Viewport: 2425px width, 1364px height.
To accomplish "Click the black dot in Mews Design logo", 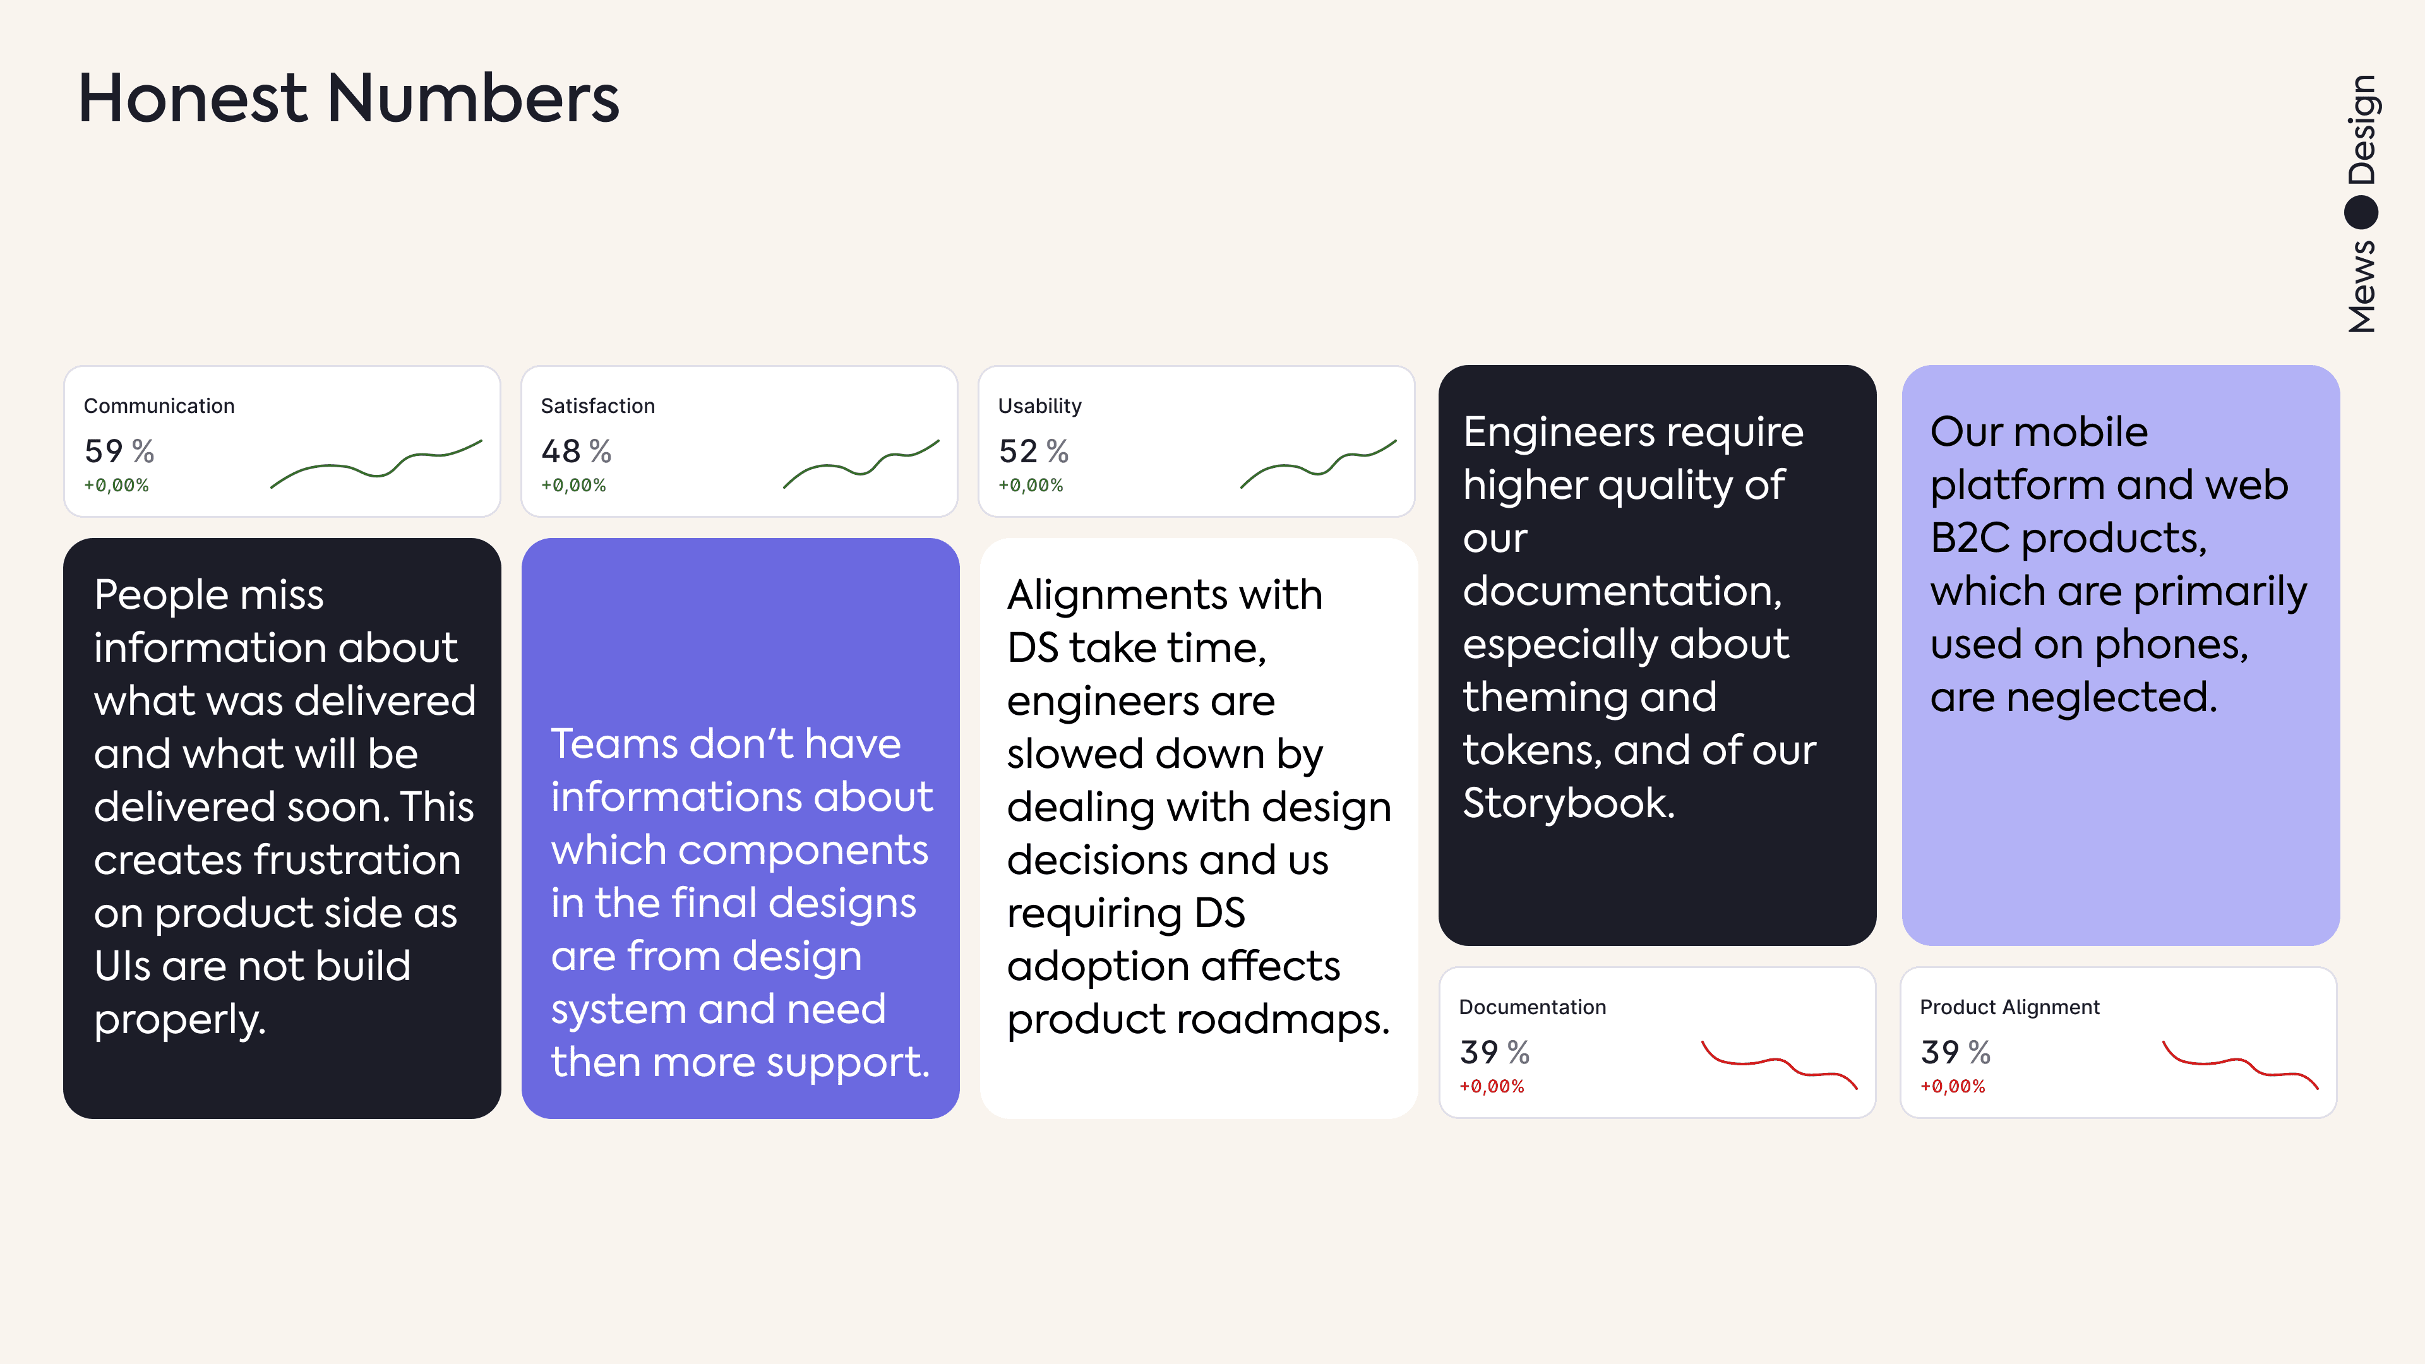I will (x=2361, y=213).
